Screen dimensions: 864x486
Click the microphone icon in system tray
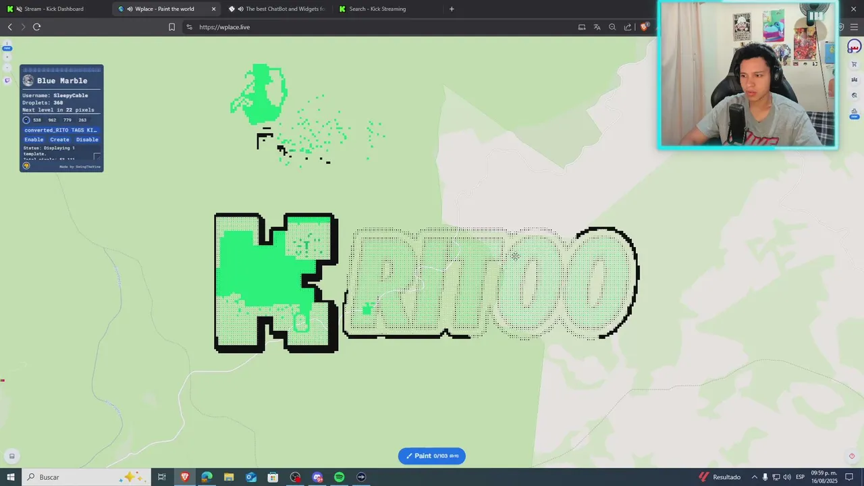click(765, 477)
